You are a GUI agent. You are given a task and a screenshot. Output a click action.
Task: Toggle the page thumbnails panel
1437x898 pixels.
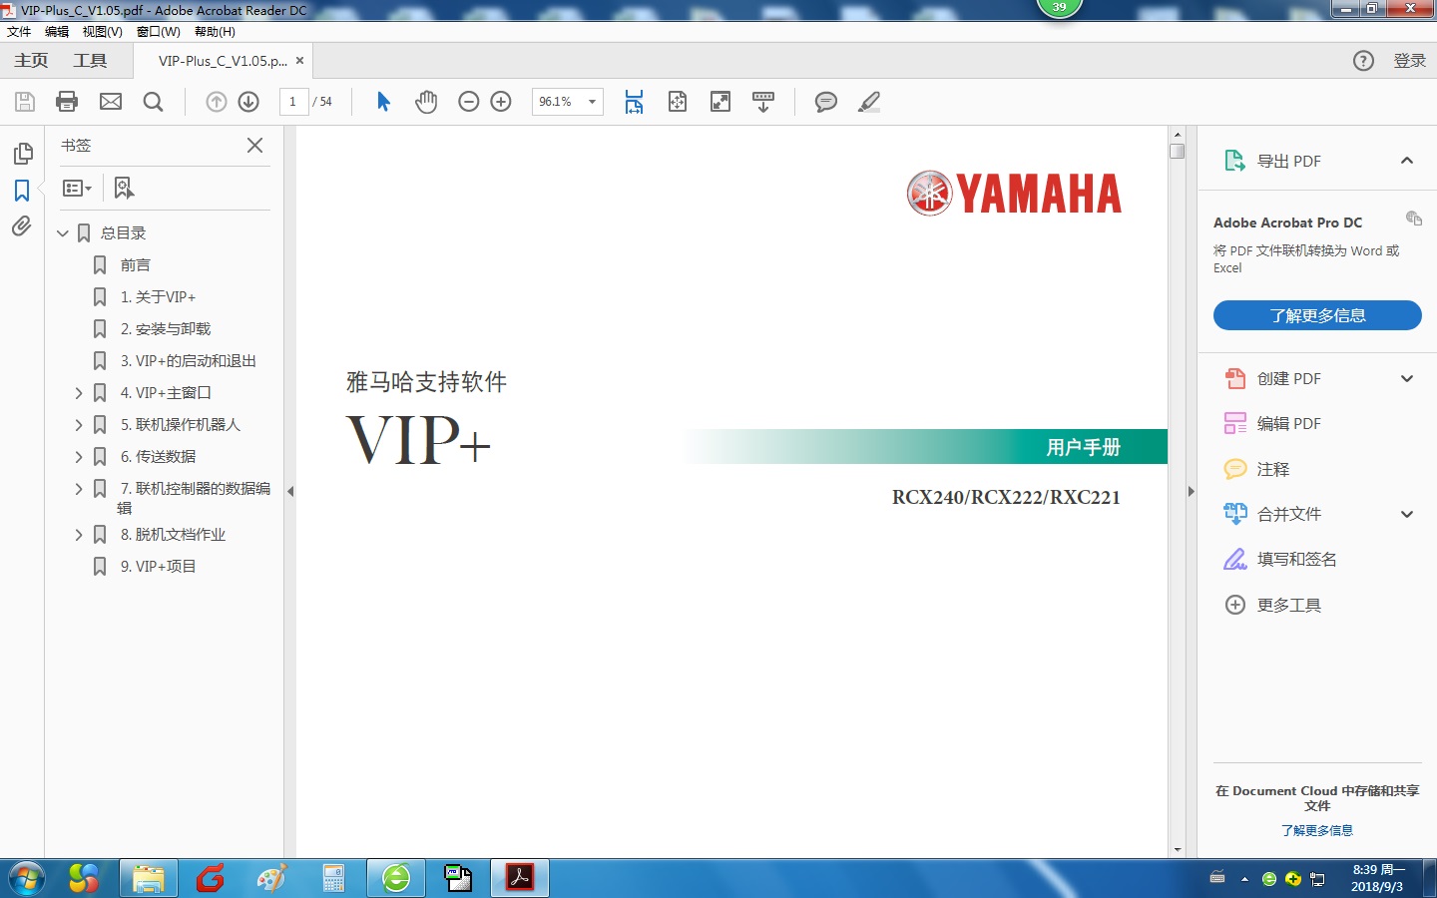click(x=22, y=154)
